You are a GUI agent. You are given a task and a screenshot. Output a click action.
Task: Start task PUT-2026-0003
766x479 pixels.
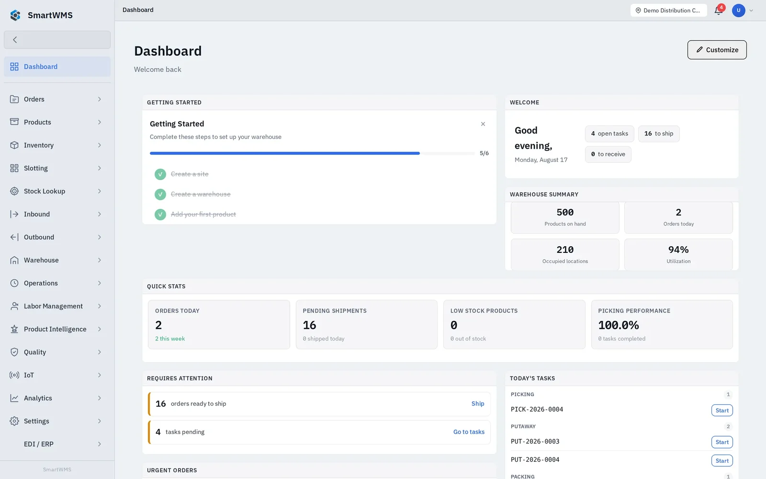point(722,442)
